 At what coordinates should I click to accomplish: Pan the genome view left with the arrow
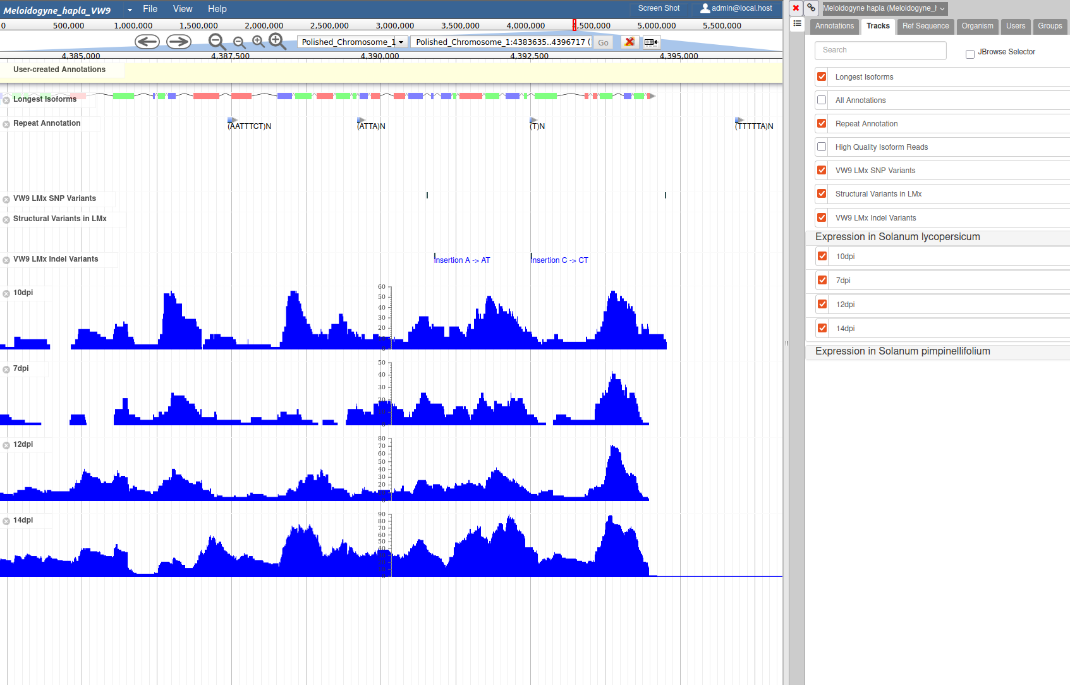click(x=147, y=42)
